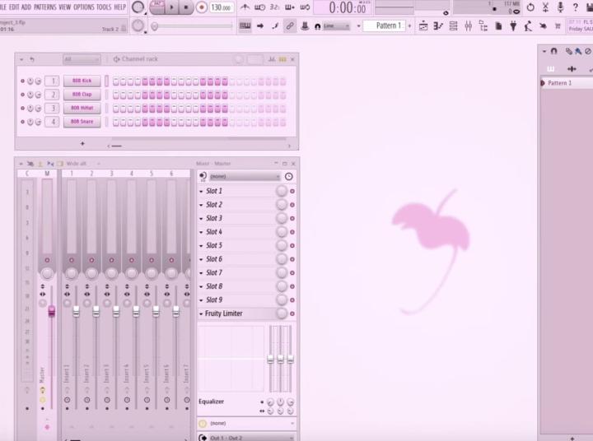Open the Mixer input (none) dropdown
593x441 pixels.
pyautogui.click(x=245, y=176)
